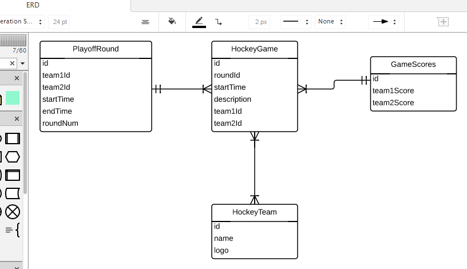Click the GameScores entity title
467x269 pixels.
(x=413, y=65)
